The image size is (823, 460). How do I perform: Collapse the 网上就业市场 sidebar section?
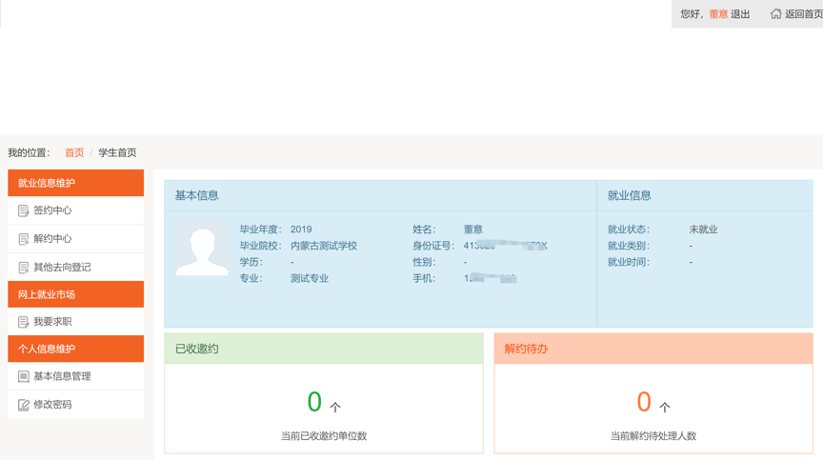75,294
